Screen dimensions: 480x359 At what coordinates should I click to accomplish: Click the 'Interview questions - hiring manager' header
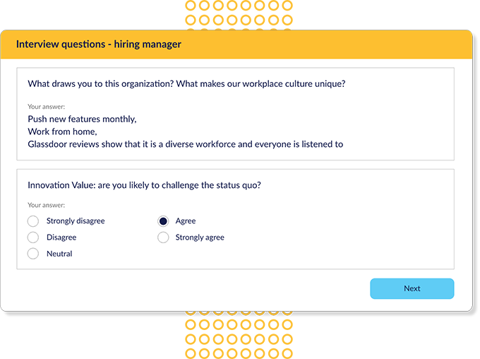coord(99,44)
